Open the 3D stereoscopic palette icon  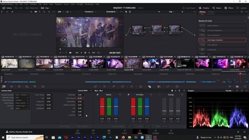[x=177, y=86]
